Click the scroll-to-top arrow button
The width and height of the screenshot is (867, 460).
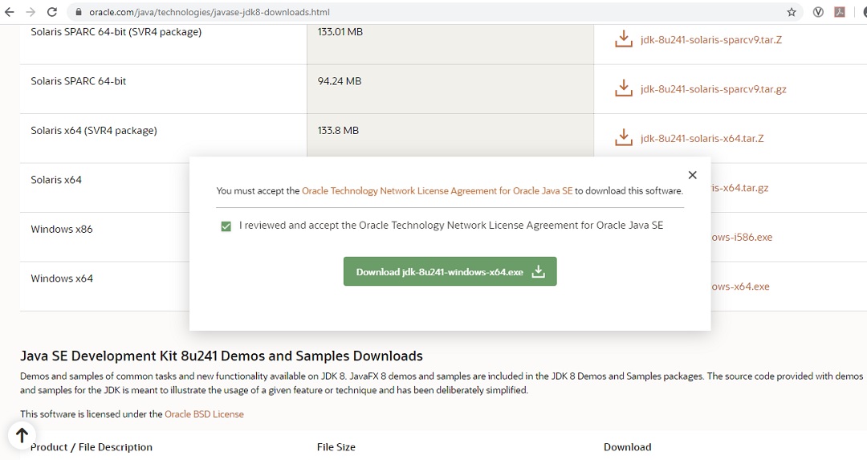coord(22,435)
